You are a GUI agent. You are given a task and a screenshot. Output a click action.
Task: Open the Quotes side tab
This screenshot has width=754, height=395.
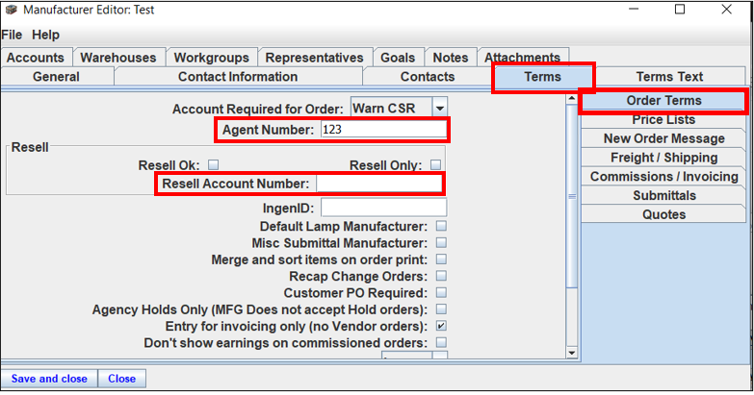pos(663,214)
